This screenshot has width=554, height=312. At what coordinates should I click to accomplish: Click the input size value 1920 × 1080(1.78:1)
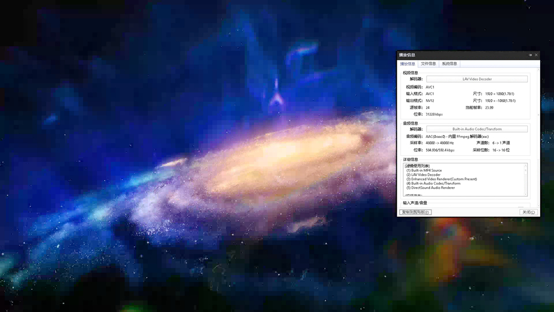tap(500, 94)
